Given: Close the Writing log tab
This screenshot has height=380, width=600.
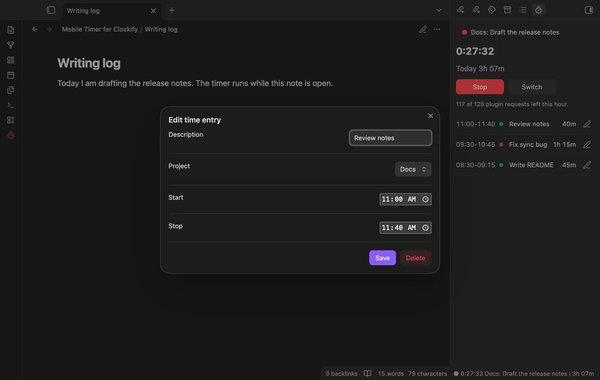Looking at the screenshot, I should [153, 10].
